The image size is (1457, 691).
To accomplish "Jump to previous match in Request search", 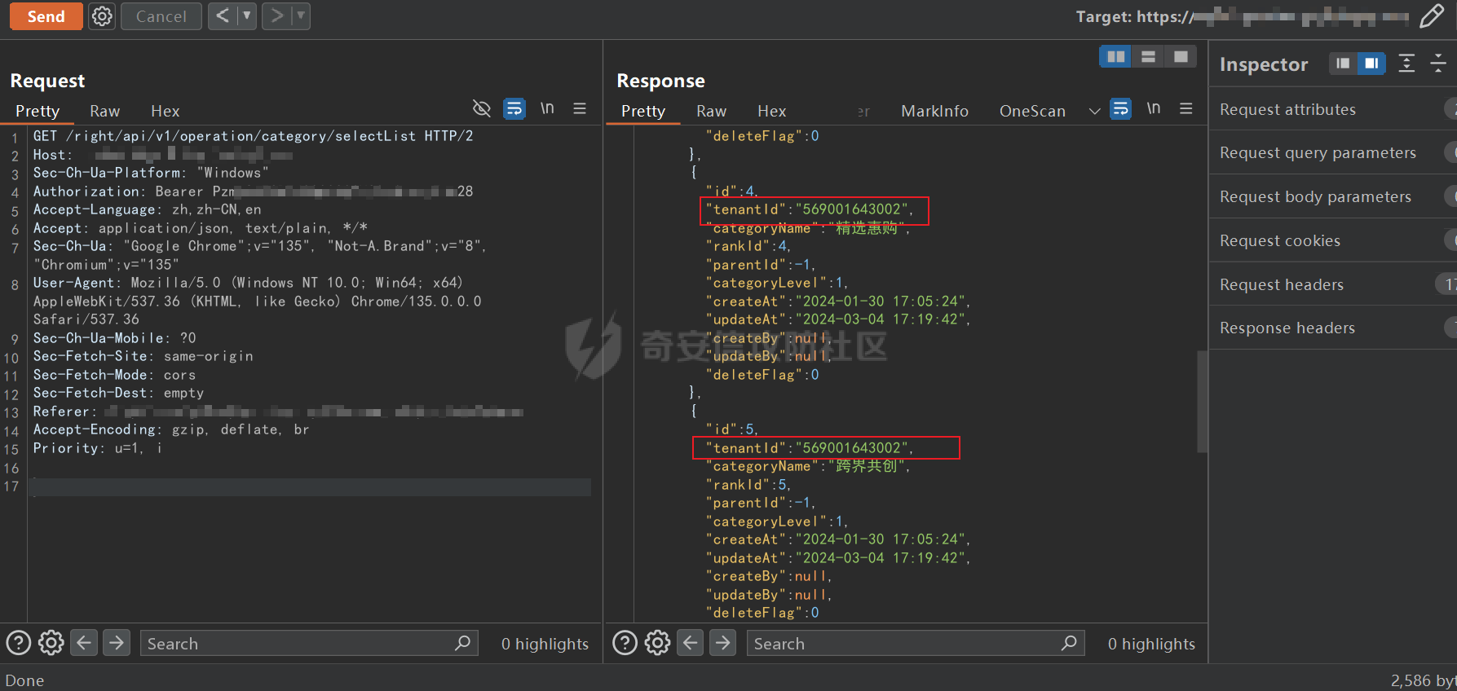I will (84, 643).
